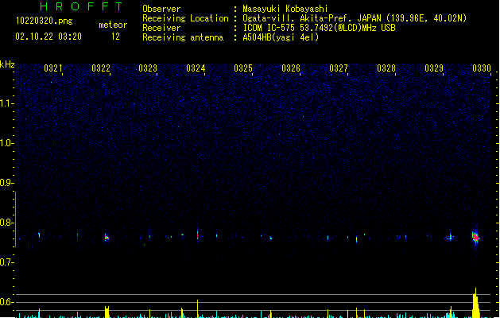Click the vertical echo streak at 0324
500x318 pixels.
pyautogui.click(x=197, y=235)
